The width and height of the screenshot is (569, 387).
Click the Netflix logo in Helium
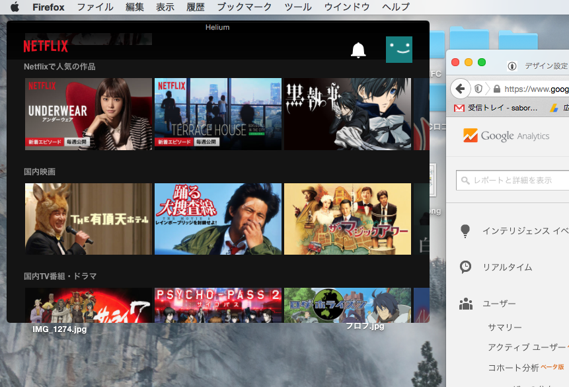pos(46,46)
